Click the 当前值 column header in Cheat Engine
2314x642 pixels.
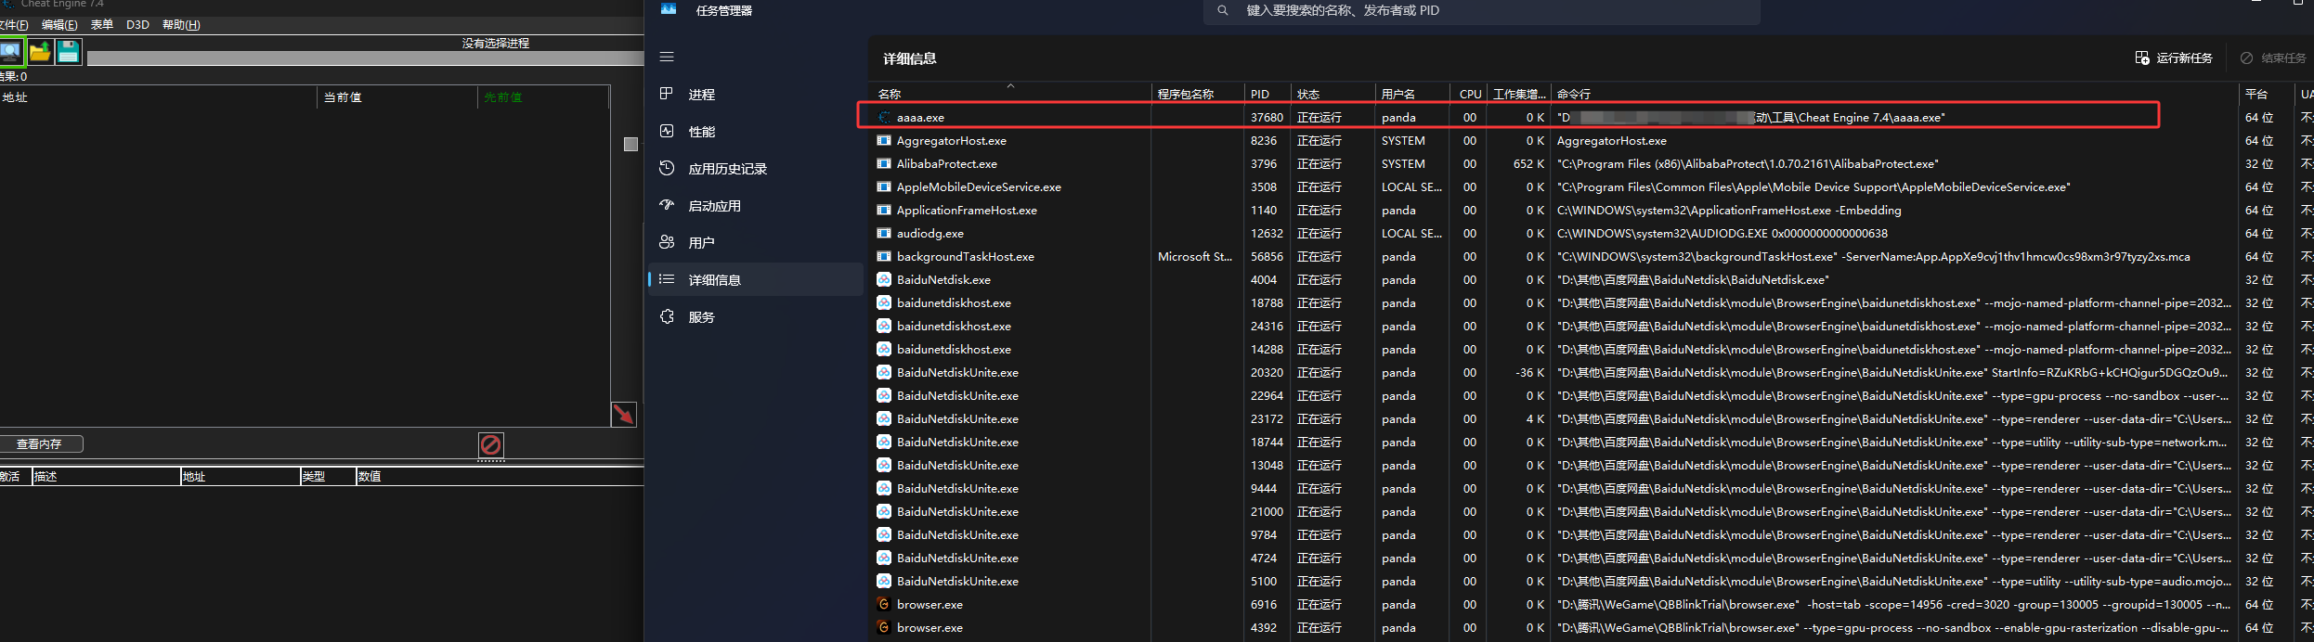(x=398, y=97)
